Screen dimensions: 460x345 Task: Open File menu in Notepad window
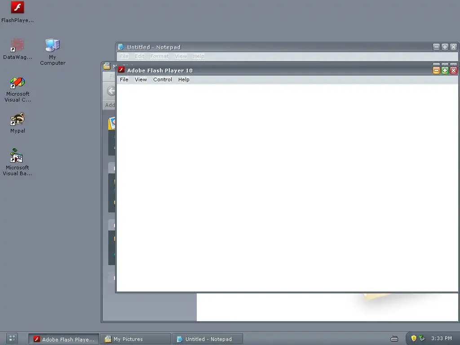(x=124, y=56)
